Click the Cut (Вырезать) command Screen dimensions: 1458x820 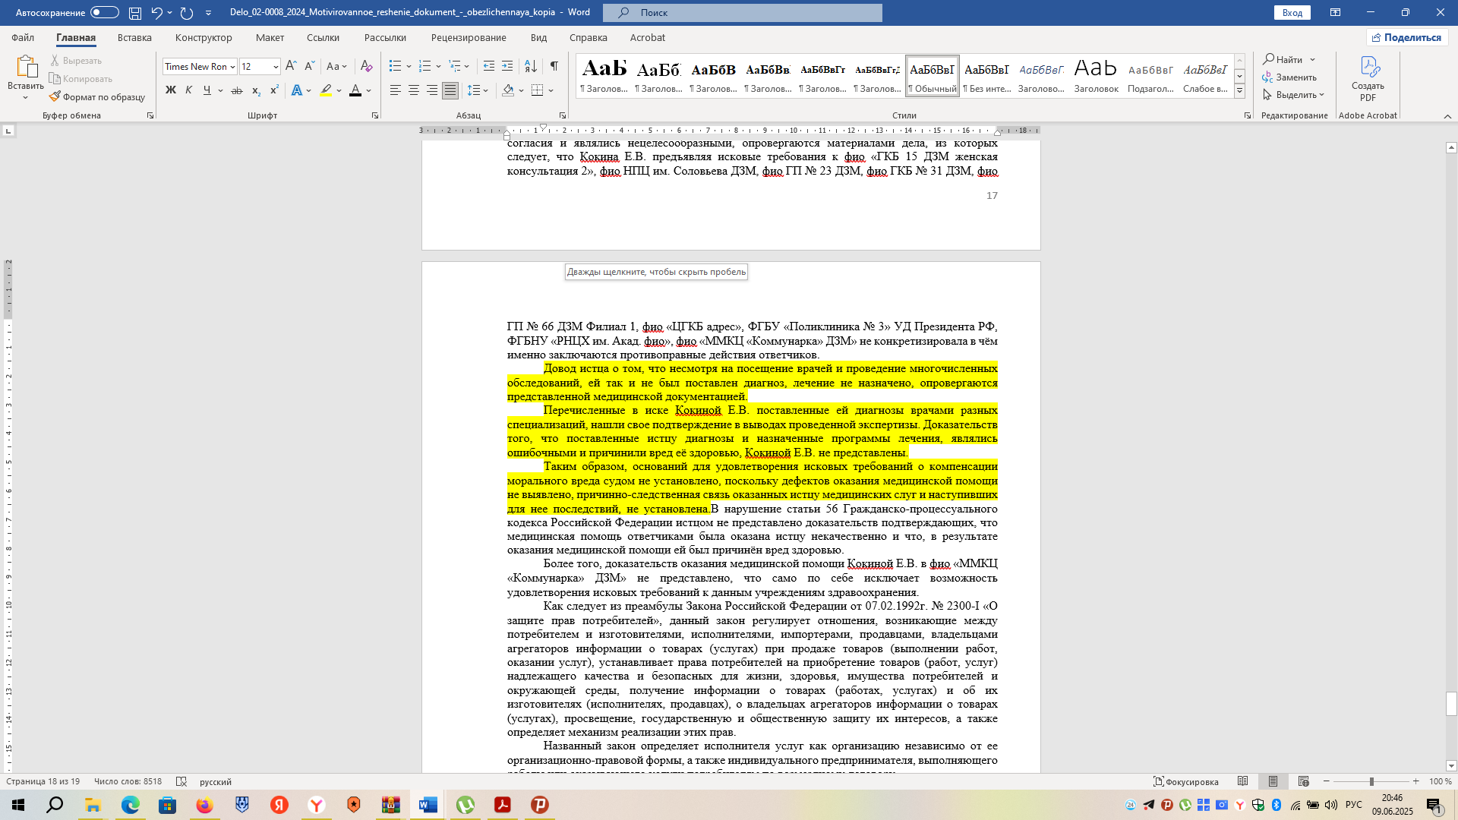coord(76,61)
